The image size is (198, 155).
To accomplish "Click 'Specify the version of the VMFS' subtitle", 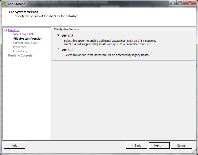I will click(x=47, y=16).
